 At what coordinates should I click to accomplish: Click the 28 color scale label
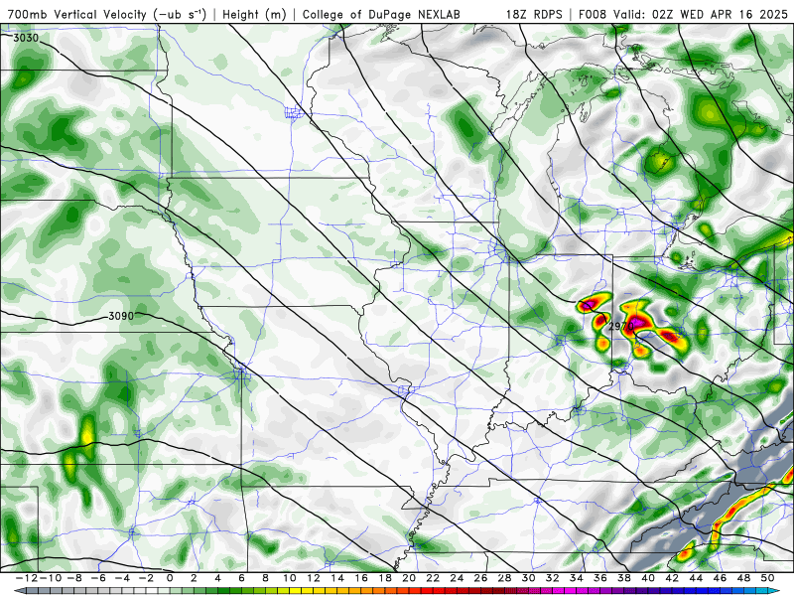(504, 578)
